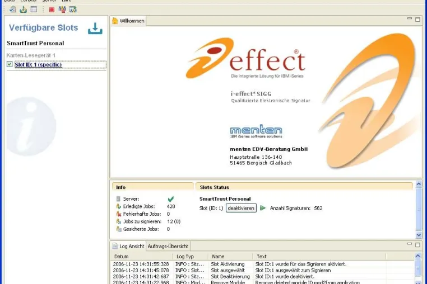Viewport: 427px width, 284px height.
Task: Click the 'Slot ausgewählt' name cell
Action: (x=228, y=270)
